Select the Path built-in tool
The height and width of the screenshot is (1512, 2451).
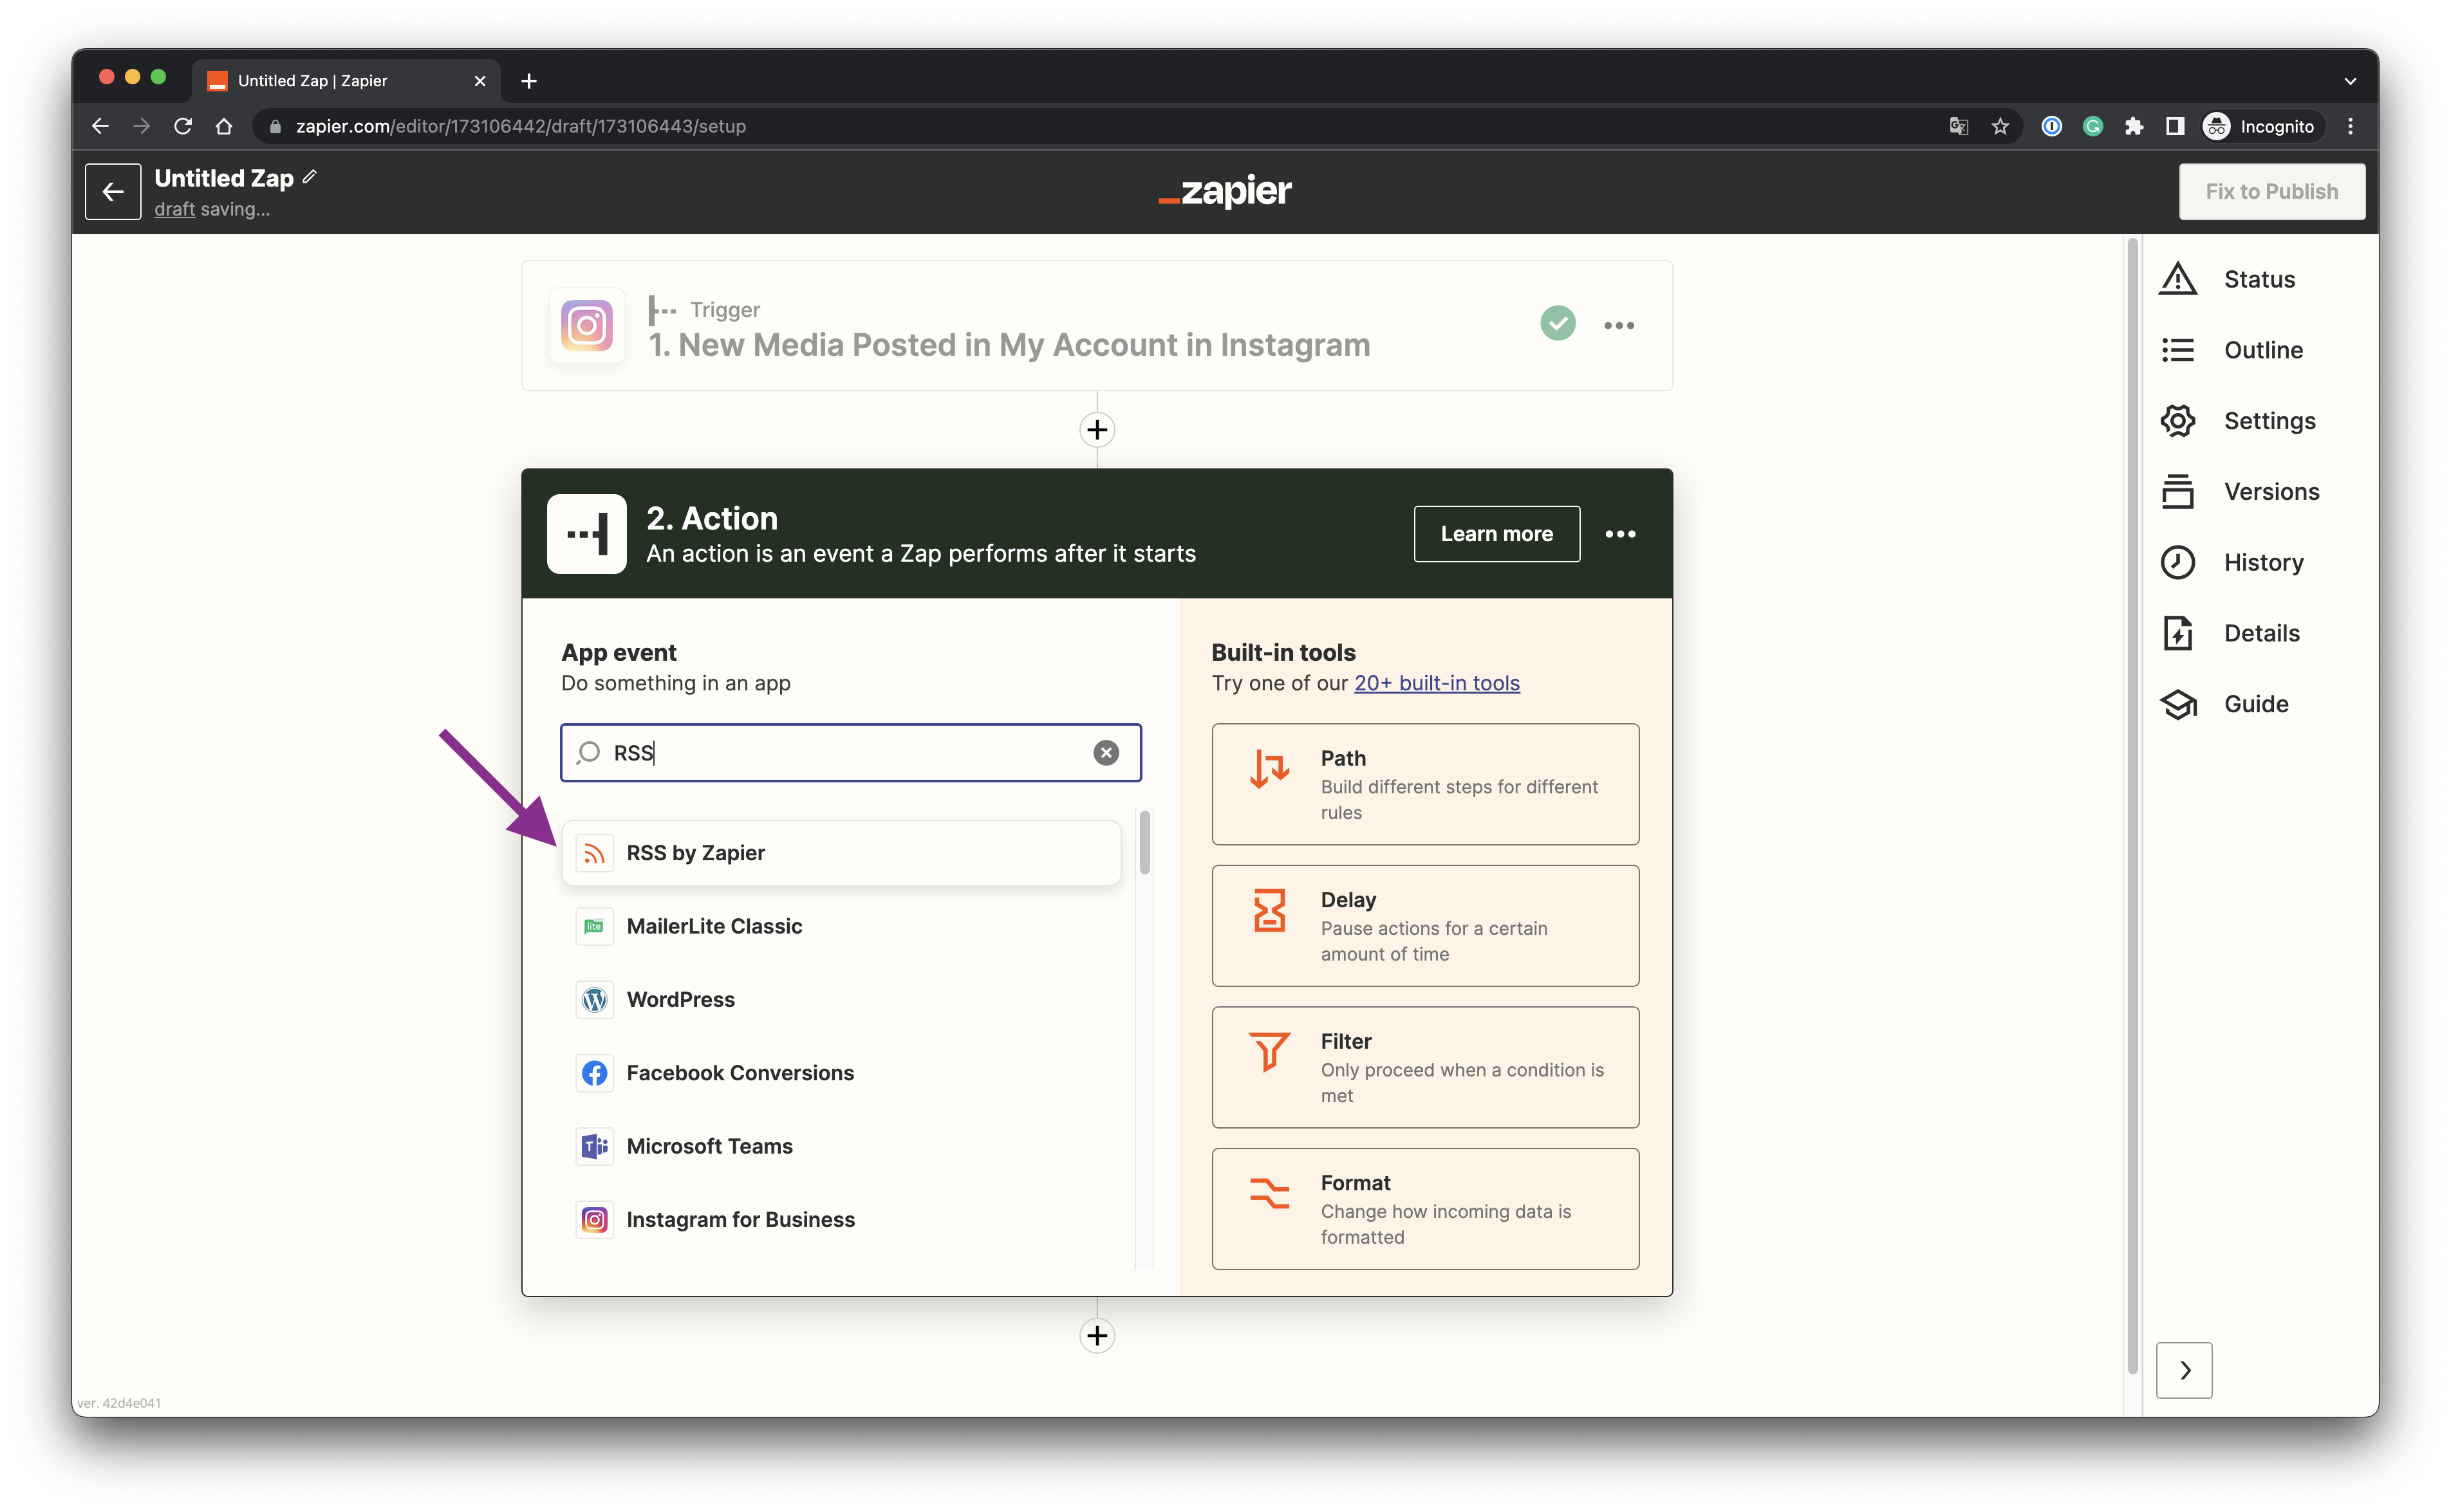[1424, 784]
